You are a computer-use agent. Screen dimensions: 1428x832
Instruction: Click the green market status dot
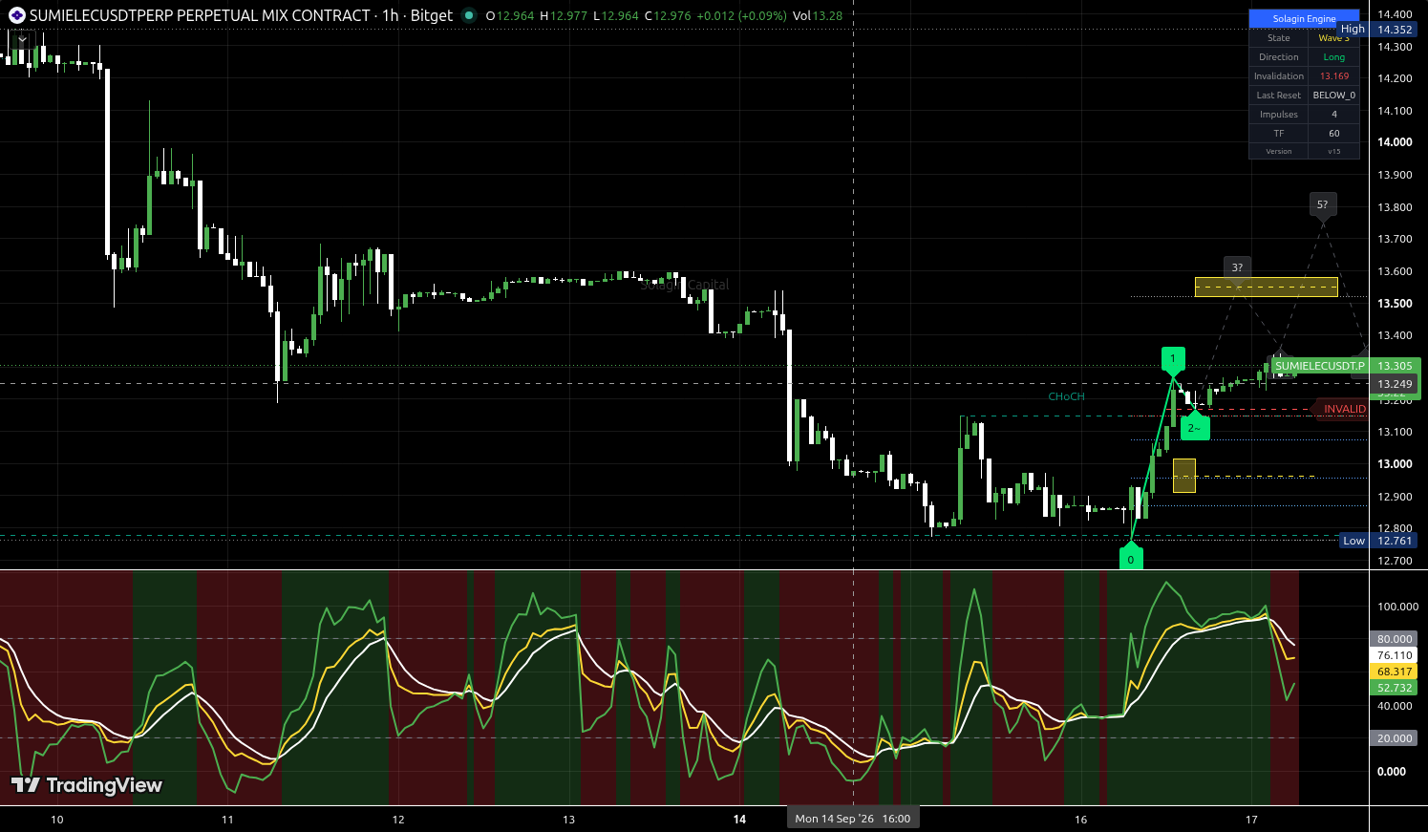468,15
